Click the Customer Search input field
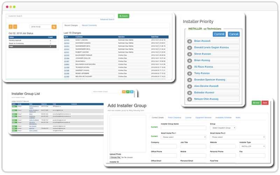 [61, 16]
